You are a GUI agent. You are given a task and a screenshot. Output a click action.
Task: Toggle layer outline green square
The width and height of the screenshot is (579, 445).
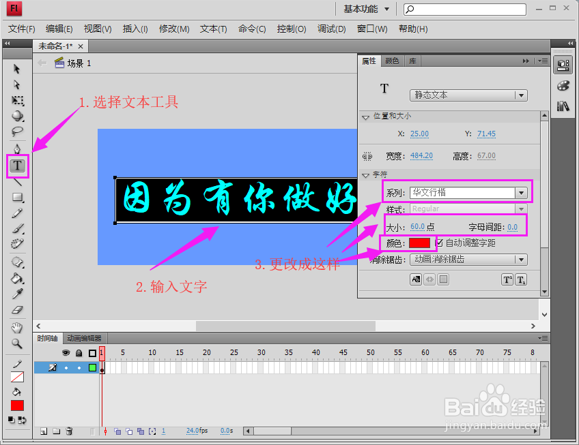pos(92,367)
